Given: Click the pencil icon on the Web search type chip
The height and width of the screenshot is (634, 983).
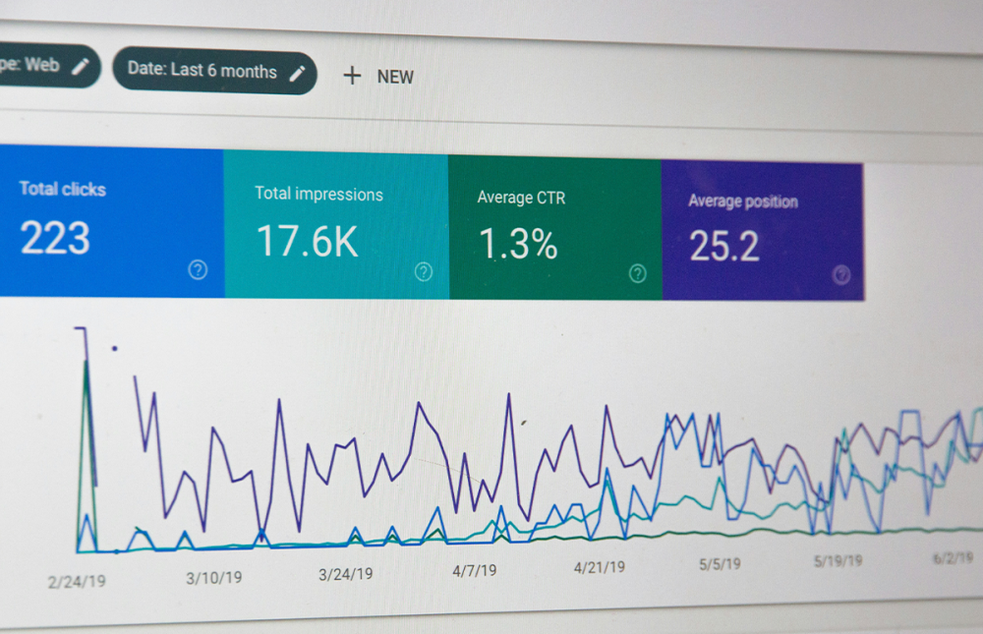Looking at the screenshot, I should [79, 66].
